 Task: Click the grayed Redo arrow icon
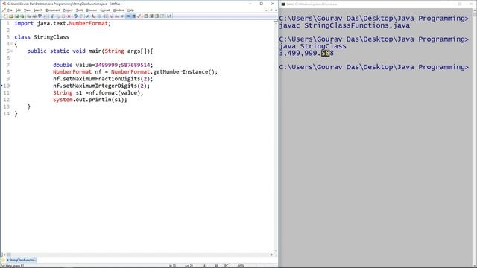click(x=81, y=16)
